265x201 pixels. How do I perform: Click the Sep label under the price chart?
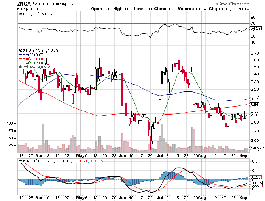tap(243, 155)
